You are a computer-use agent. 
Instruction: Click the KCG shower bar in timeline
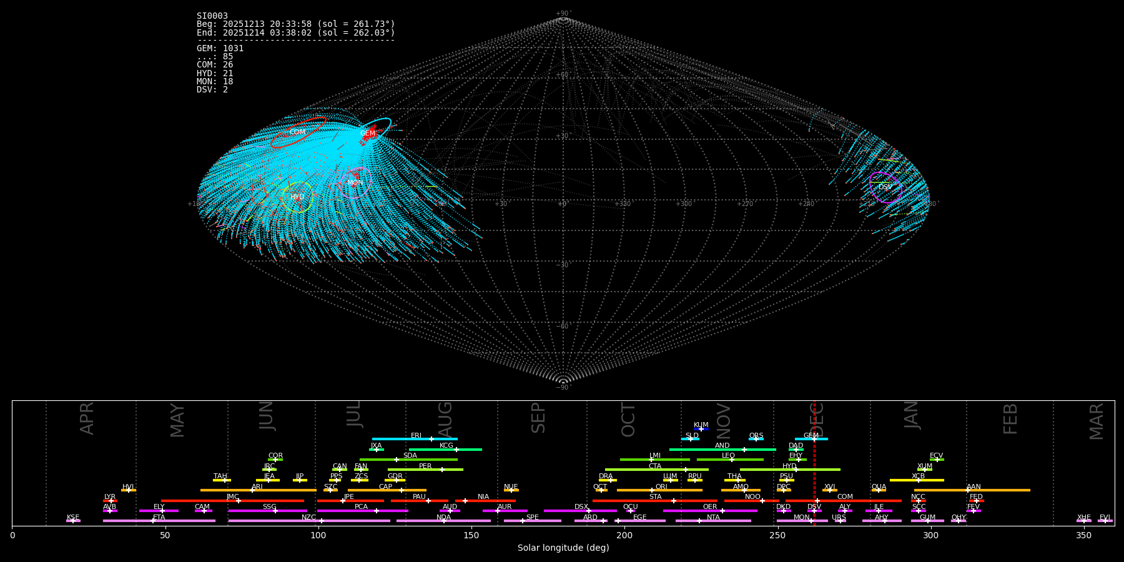click(445, 449)
